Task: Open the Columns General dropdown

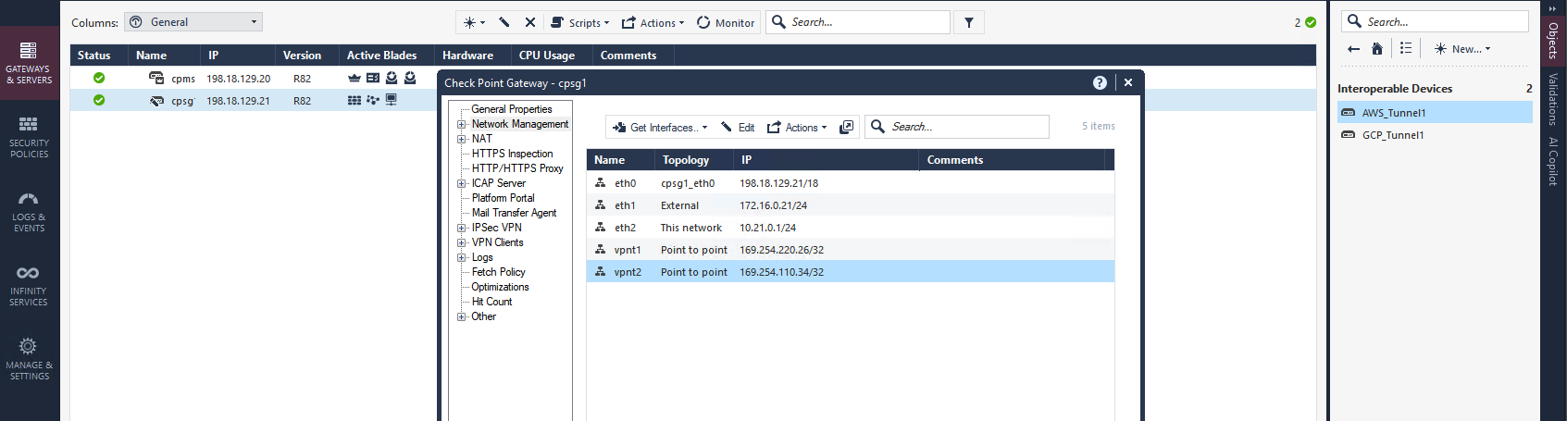Action: tap(194, 22)
